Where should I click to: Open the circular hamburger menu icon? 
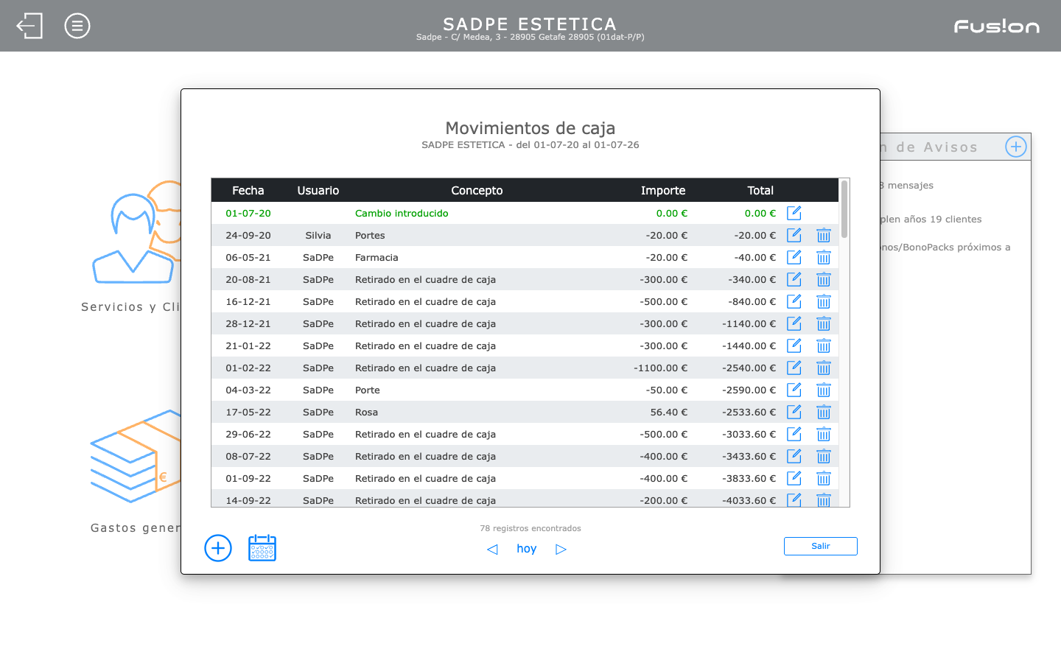[x=77, y=26]
